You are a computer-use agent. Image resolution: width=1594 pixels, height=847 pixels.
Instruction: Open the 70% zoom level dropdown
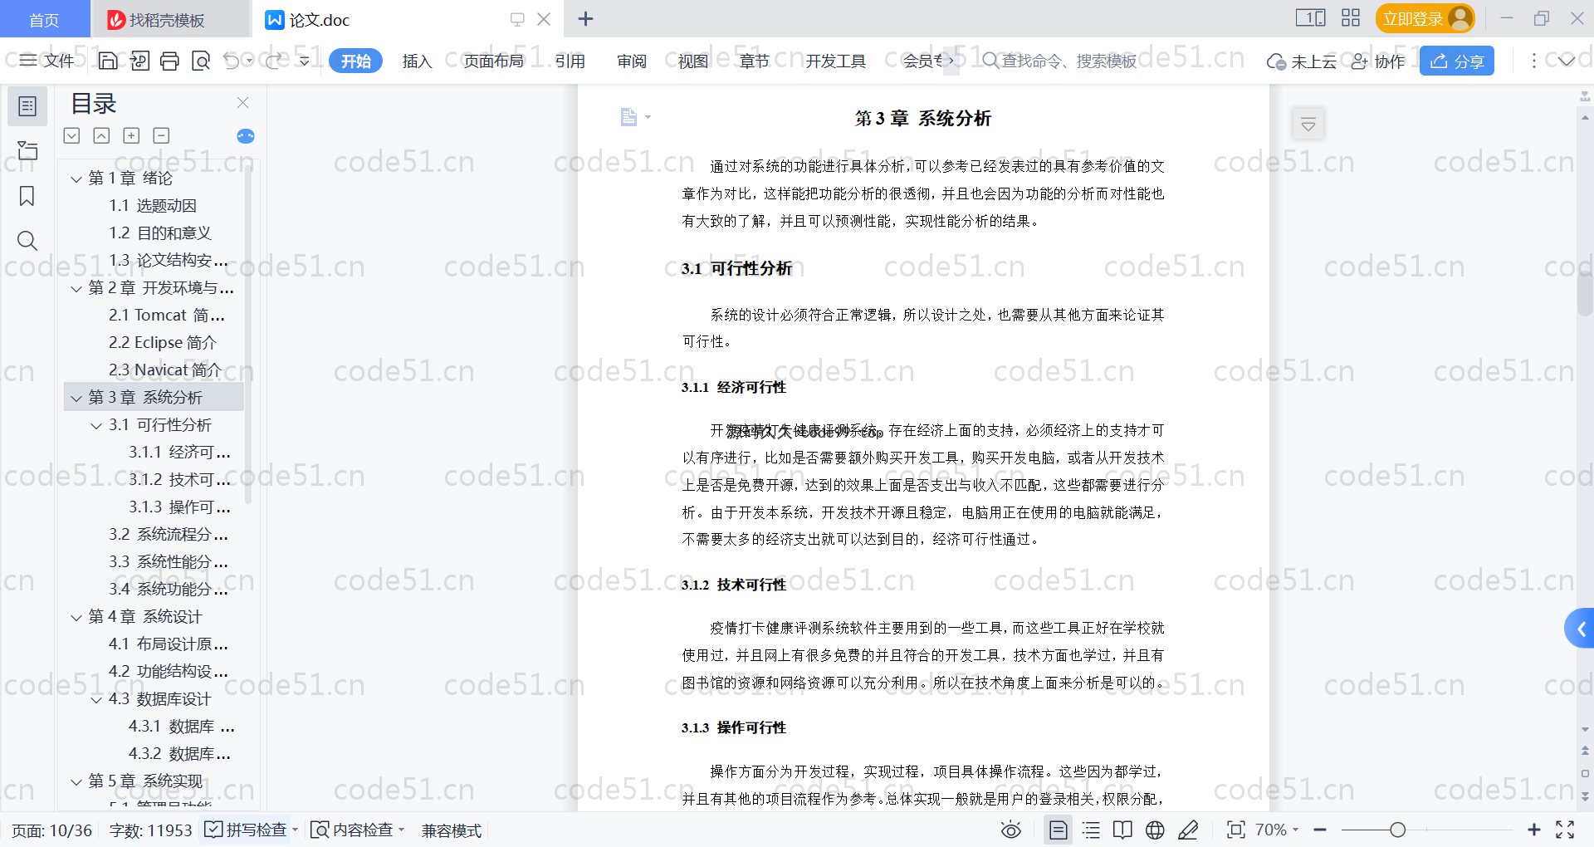[1277, 830]
